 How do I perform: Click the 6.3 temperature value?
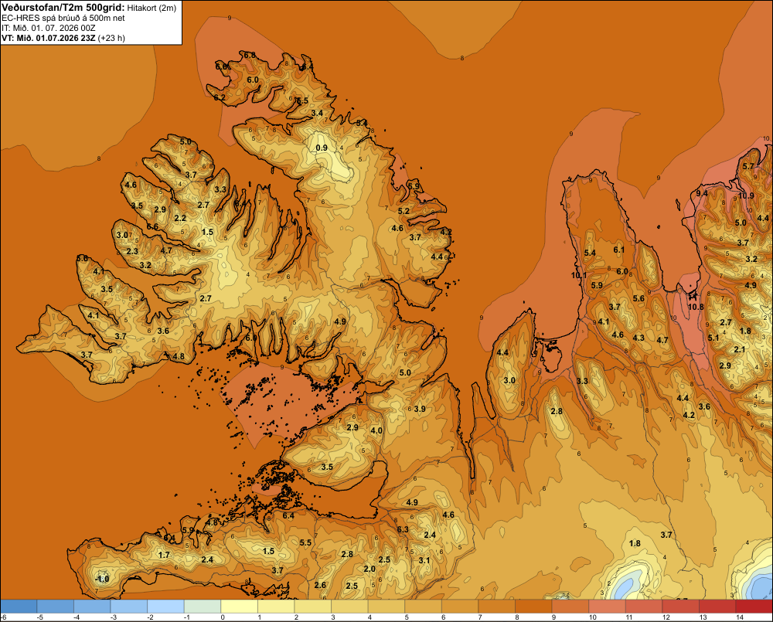pyautogui.click(x=403, y=529)
